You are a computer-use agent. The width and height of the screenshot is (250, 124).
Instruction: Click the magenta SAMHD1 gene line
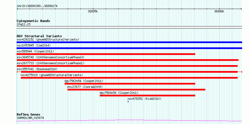[129, 120]
